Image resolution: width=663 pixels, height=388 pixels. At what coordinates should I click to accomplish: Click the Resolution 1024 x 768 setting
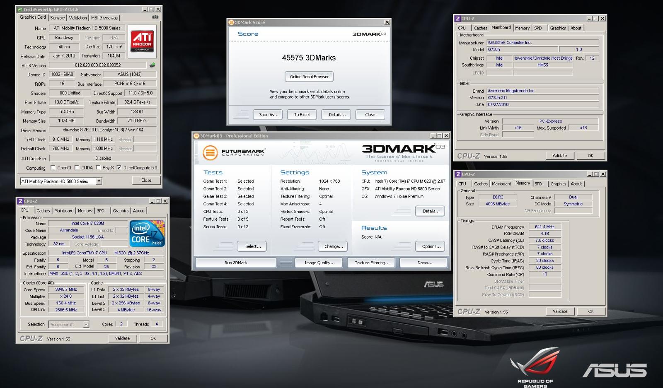click(x=329, y=181)
